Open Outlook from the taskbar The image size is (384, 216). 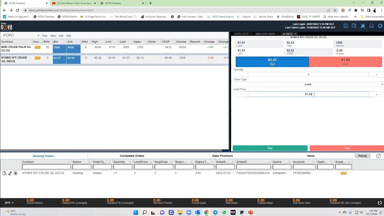coord(198,212)
